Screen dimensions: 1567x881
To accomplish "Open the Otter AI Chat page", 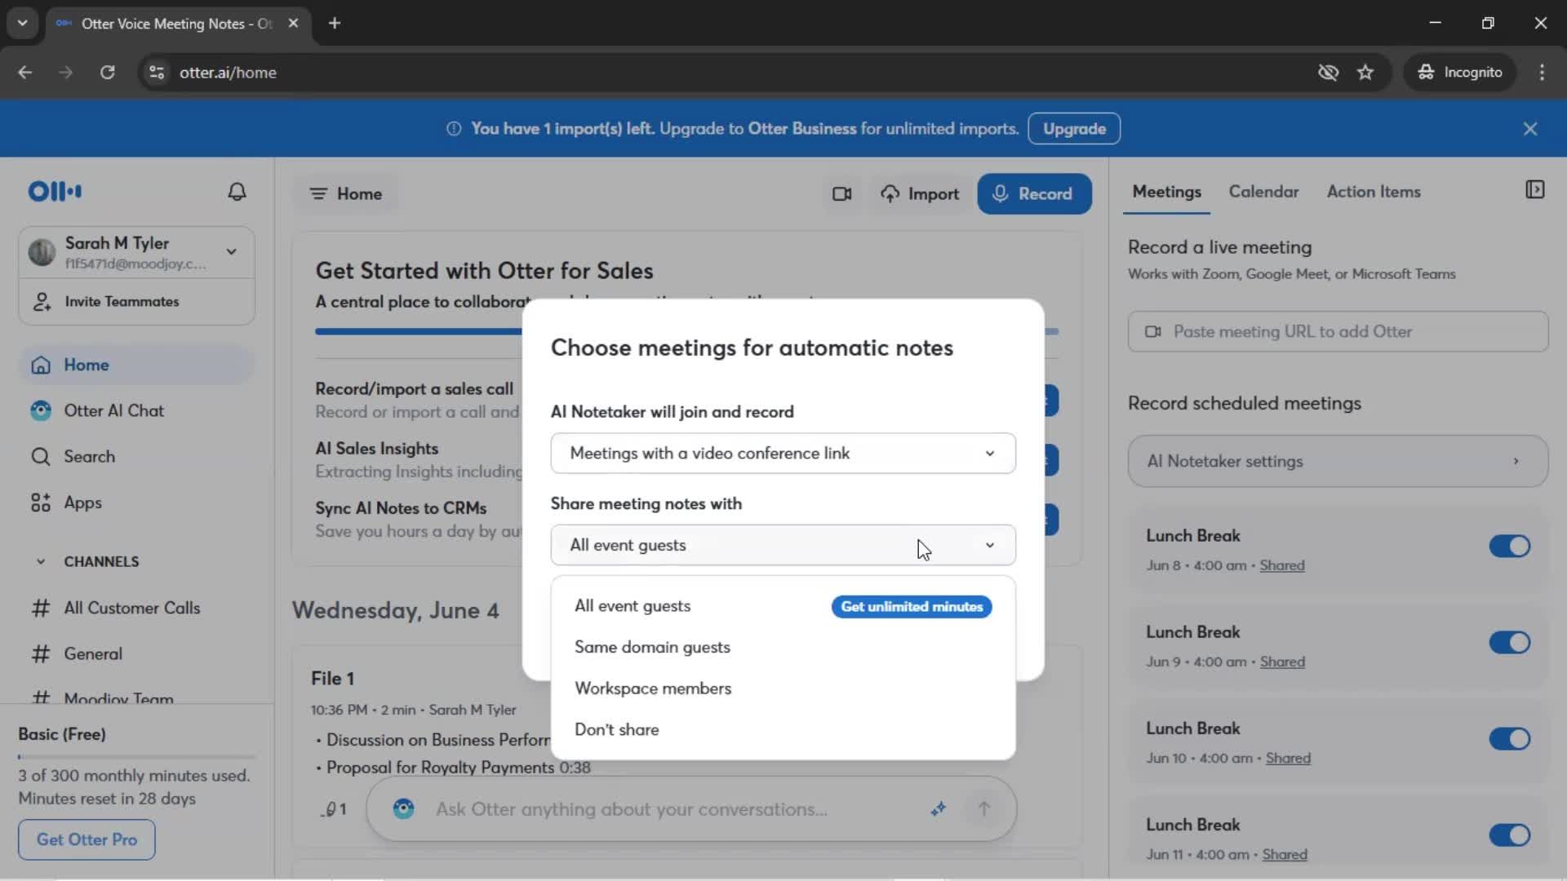I will click(113, 411).
